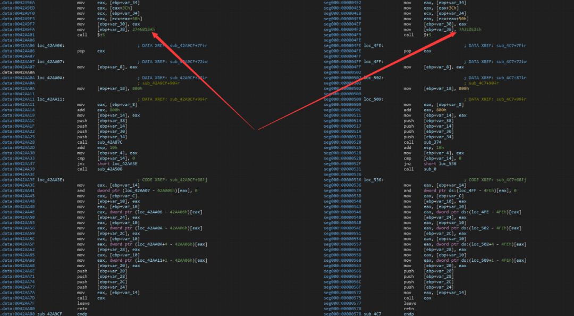Select the constant 2746818Ah in left listing
The image size is (574, 316).
coord(143,30)
